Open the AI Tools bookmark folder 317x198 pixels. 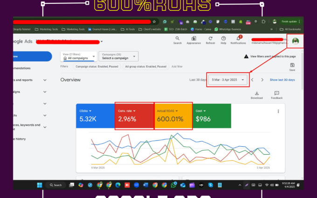(x=128, y=29)
